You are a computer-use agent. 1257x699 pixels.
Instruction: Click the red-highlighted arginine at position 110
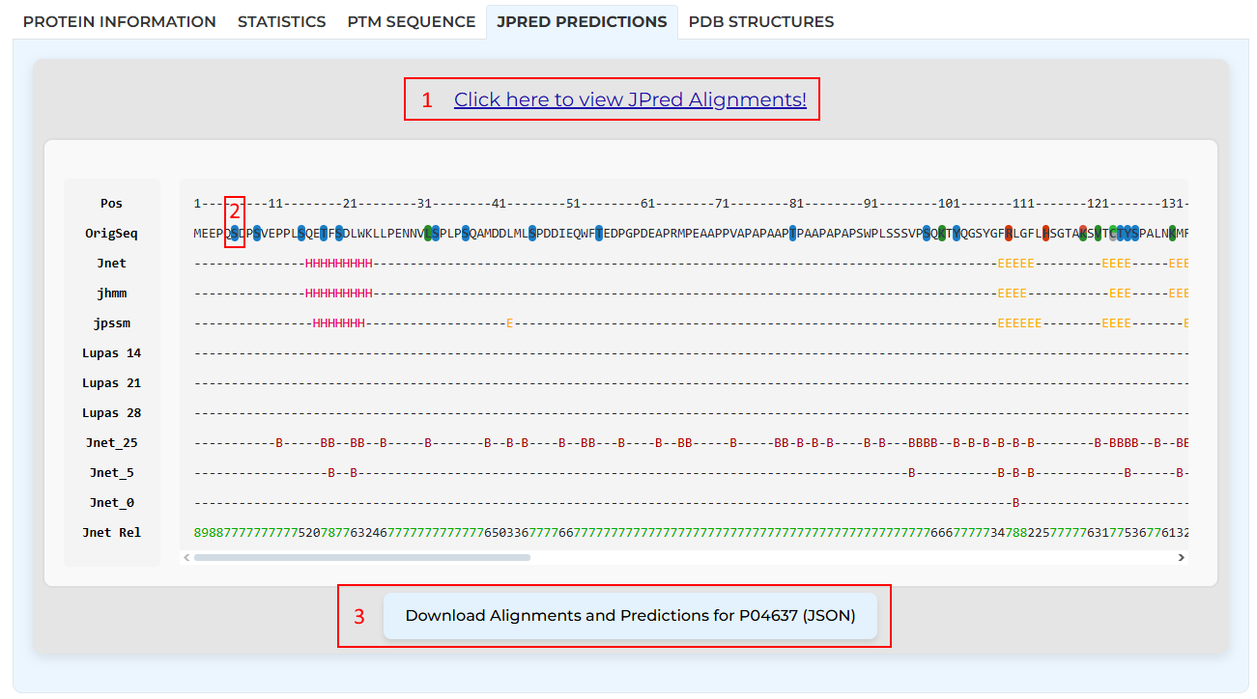[1009, 234]
